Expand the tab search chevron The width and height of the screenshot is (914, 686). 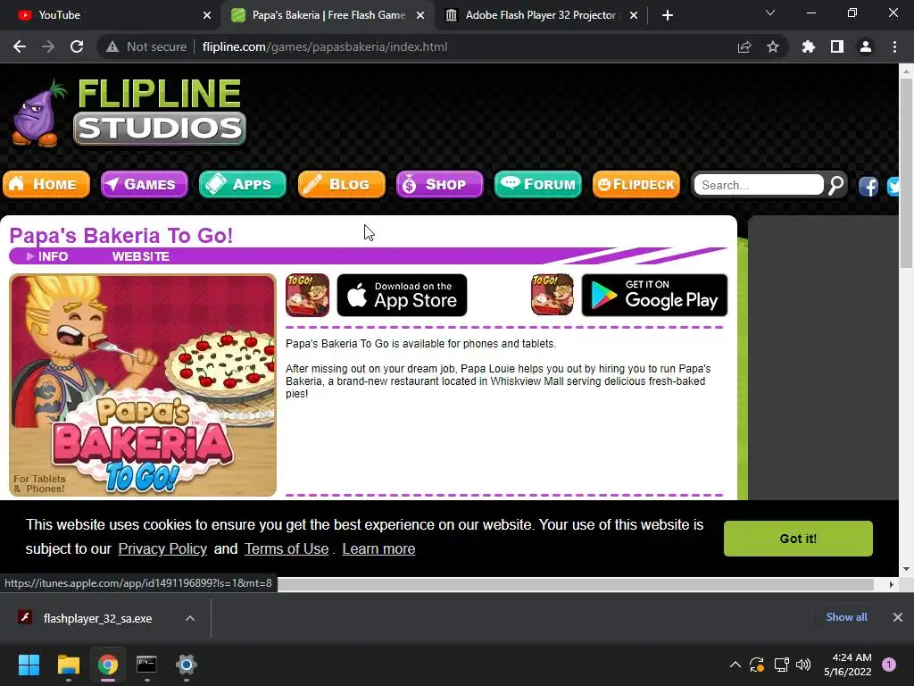[x=770, y=13]
